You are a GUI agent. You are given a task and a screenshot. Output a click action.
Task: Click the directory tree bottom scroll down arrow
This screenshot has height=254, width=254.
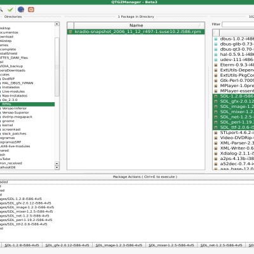click(x=57, y=168)
